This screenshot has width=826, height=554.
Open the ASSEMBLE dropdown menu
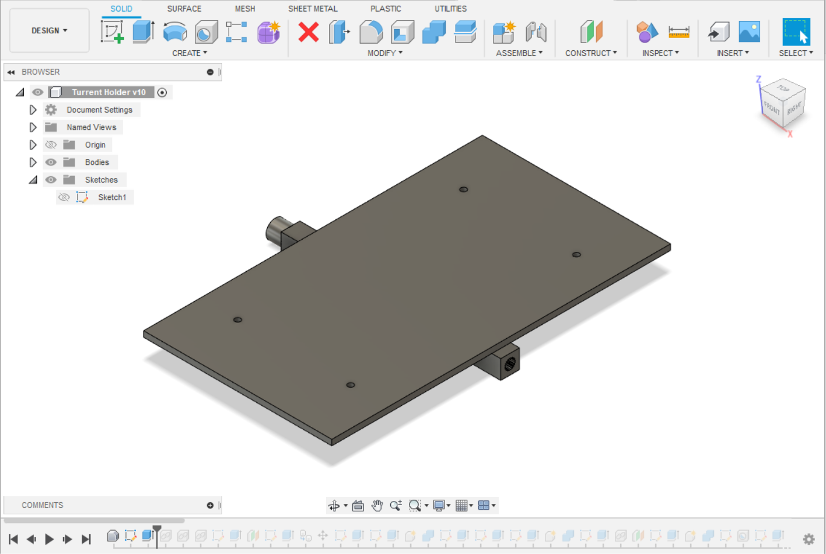pyautogui.click(x=519, y=53)
